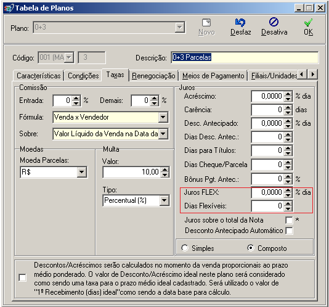Switch to the Condições tab
The height and width of the screenshot is (307, 329).
(83, 76)
